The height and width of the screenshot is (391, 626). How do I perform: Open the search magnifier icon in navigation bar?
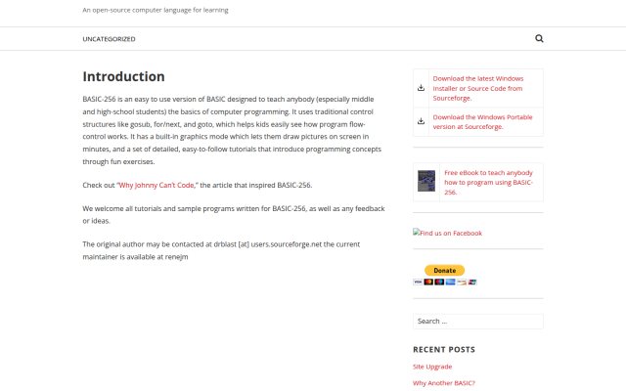539,38
